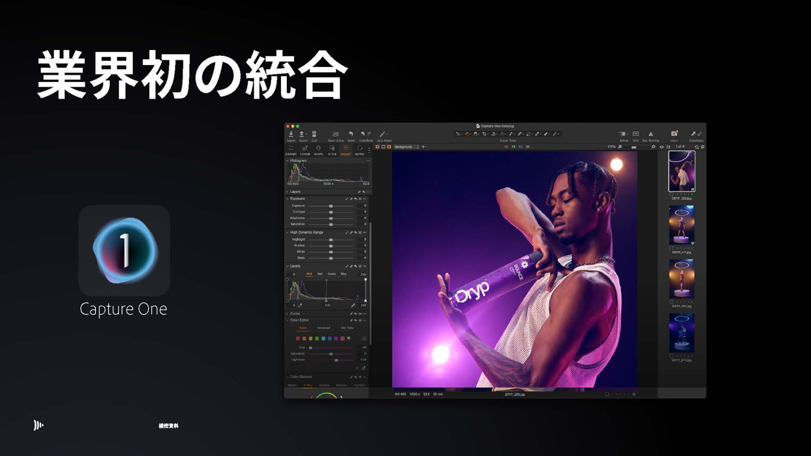Click the Cull tool icon
The width and height of the screenshot is (811, 456).
(314, 134)
